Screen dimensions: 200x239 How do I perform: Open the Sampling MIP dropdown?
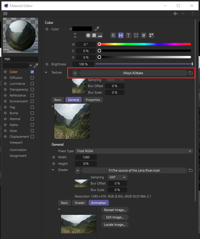pyautogui.click(x=117, y=177)
